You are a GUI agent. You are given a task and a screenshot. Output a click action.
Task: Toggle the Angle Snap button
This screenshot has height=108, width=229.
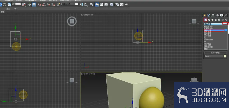click(x=44, y=4)
